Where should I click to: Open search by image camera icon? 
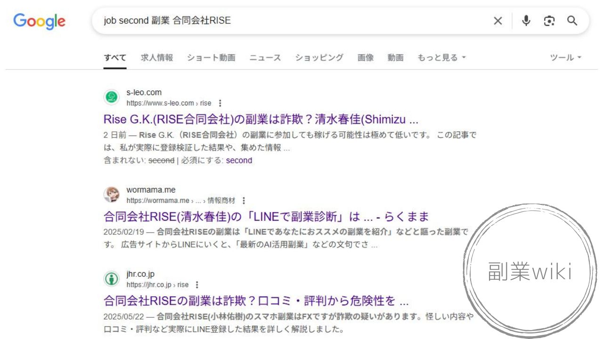point(549,21)
